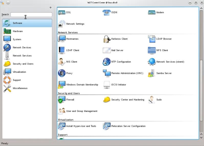Open window menu icon in title bar

pos(2,3)
